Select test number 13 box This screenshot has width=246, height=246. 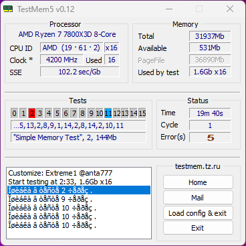tap(125, 113)
